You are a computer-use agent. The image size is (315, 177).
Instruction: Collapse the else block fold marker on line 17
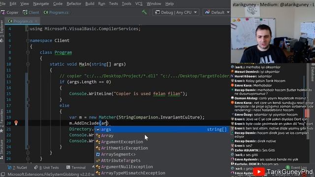click(x=28, y=105)
